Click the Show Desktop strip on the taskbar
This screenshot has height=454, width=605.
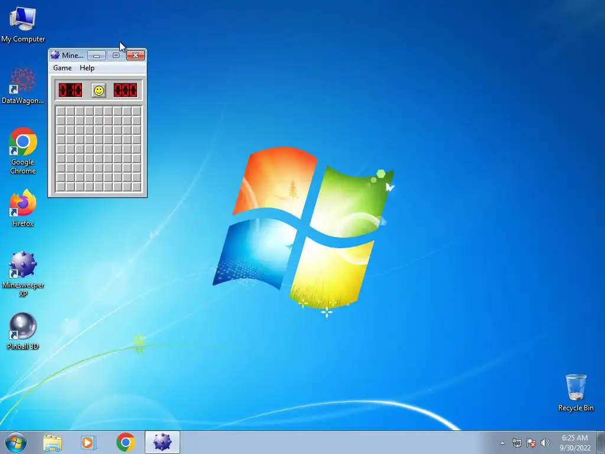point(601,442)
